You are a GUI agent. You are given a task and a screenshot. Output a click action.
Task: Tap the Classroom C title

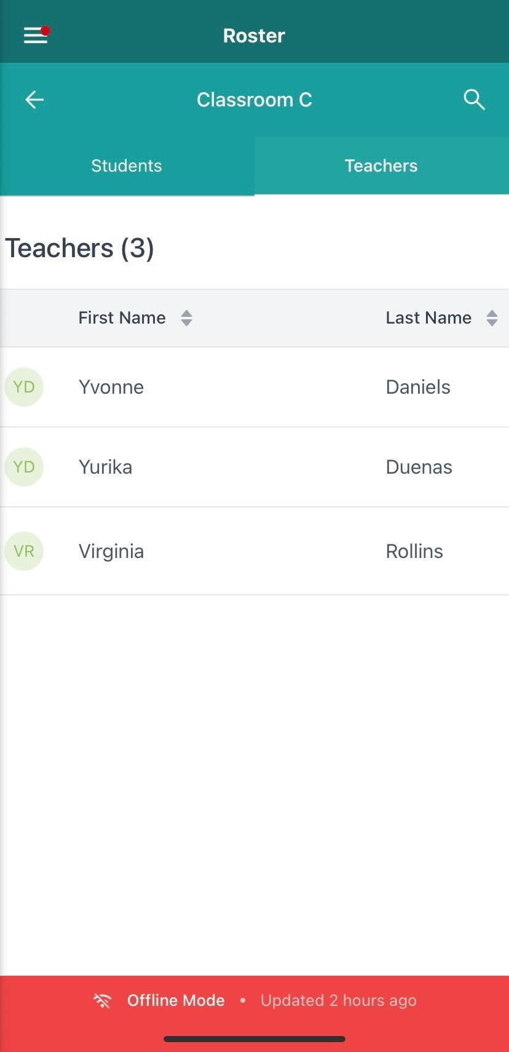[254, 100]
